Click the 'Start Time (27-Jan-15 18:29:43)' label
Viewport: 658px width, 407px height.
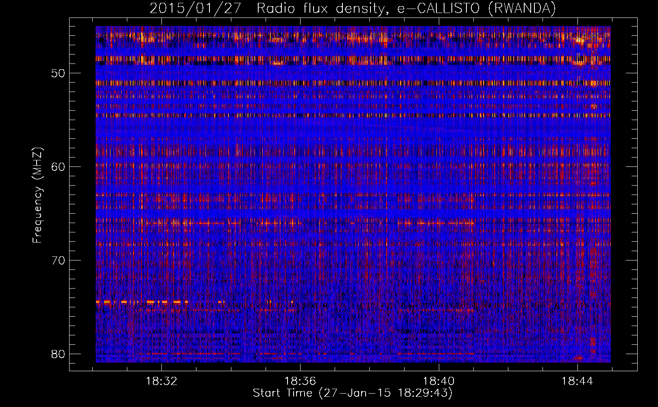pos(353,393)
